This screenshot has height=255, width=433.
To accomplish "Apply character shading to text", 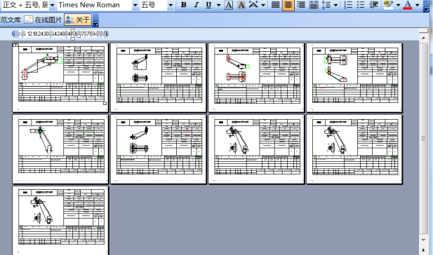I will click(241, 5).
